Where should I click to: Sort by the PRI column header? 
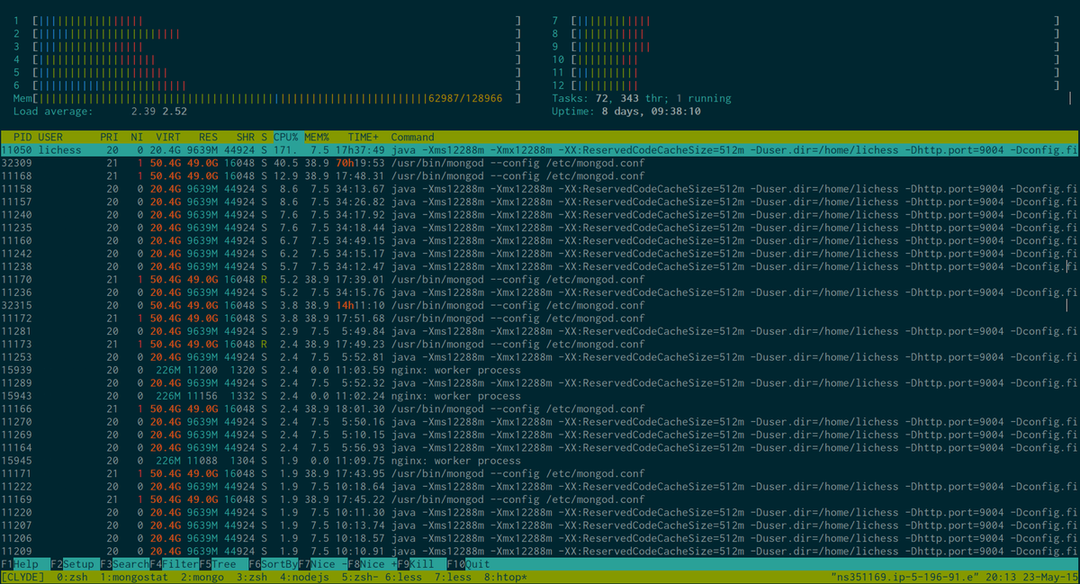pyautogui.click(x=110, y=137)
